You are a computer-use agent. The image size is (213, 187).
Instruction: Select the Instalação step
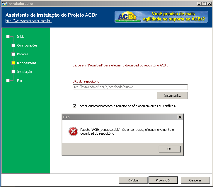coord(24,72)
